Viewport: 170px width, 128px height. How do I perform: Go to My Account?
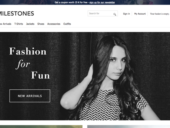[x=140, y=14]
